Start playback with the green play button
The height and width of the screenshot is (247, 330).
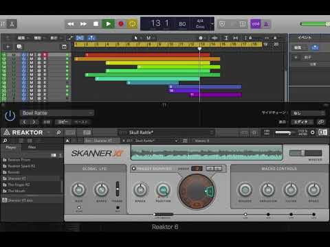[108, 24]
